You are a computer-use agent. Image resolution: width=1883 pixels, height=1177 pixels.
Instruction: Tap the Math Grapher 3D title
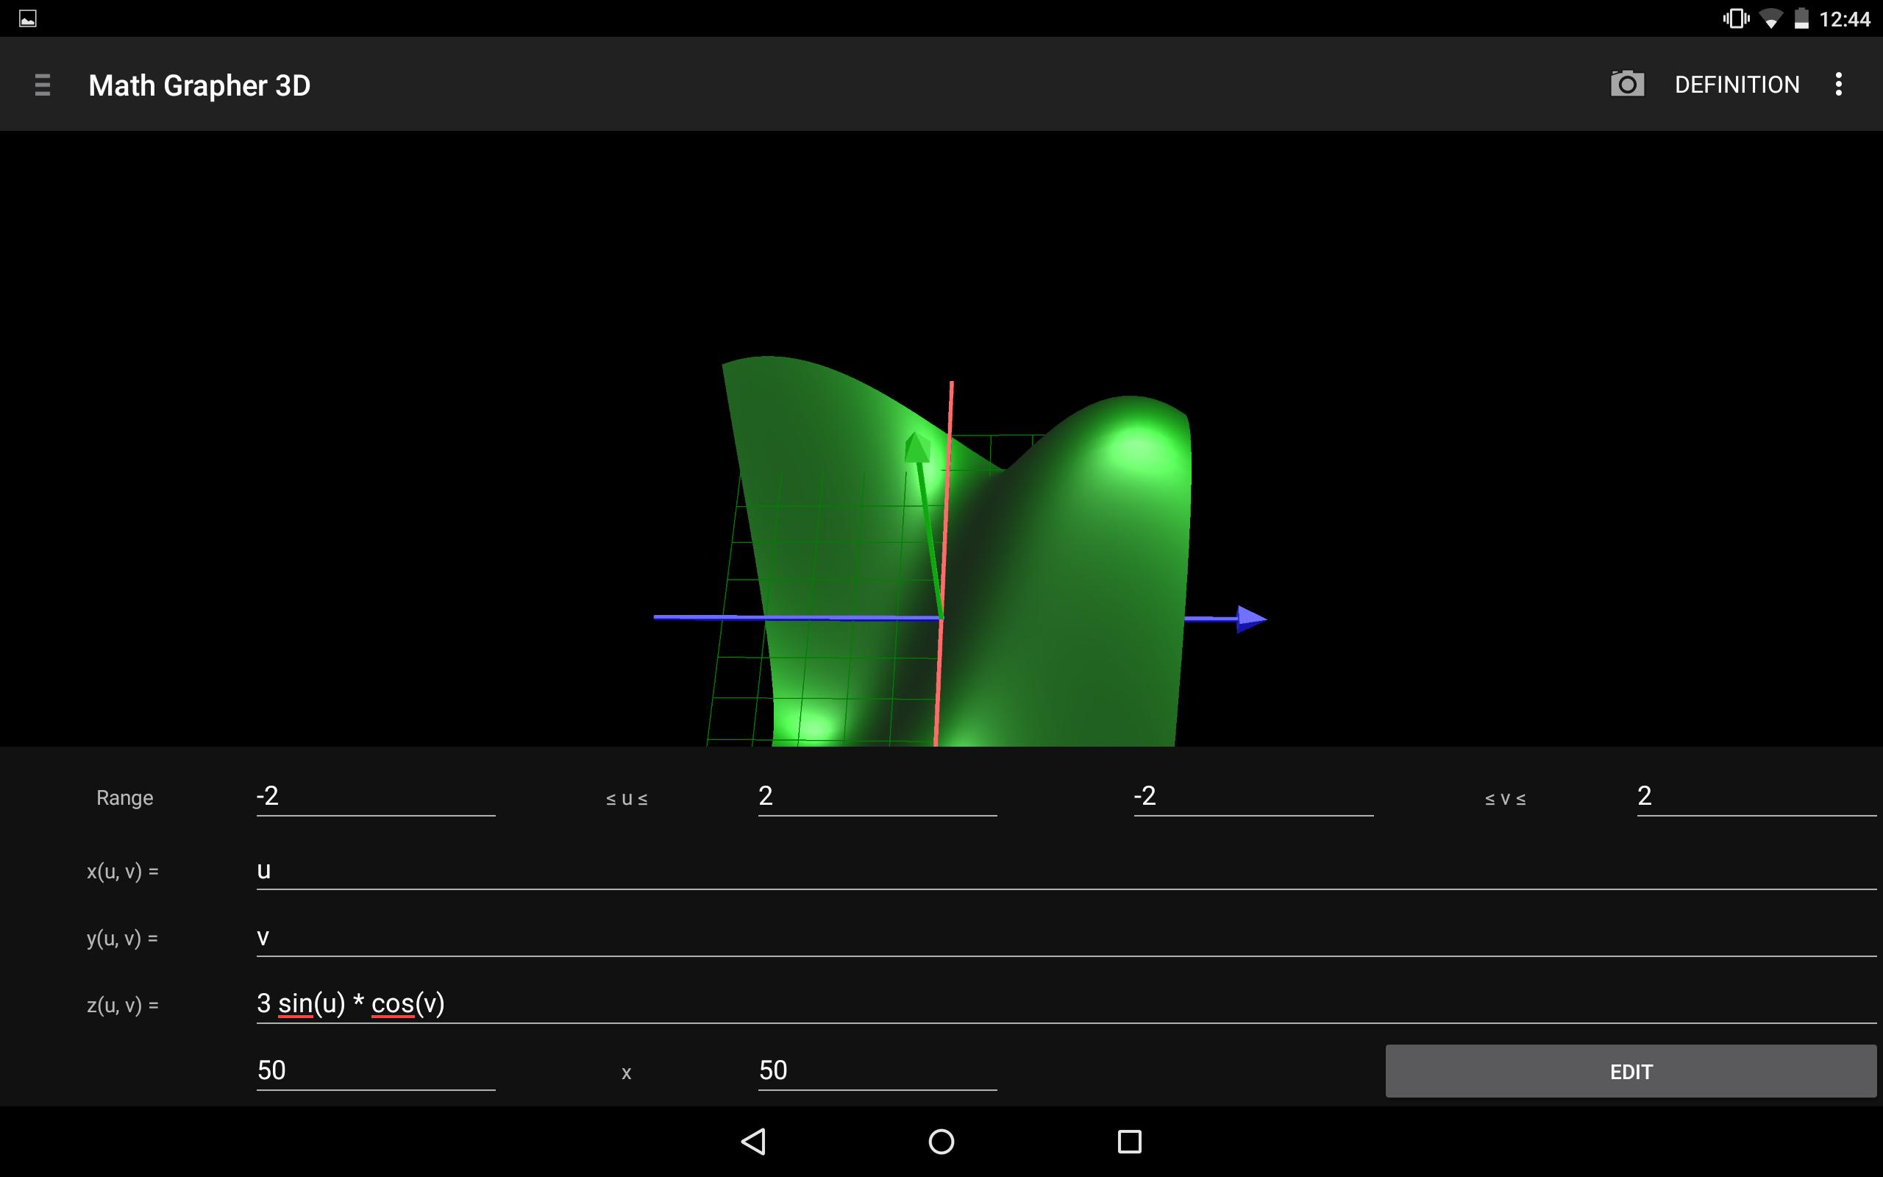(199, 85)
